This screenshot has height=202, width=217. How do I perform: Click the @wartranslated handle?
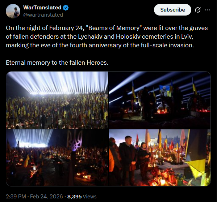click(x=43, y=15)
